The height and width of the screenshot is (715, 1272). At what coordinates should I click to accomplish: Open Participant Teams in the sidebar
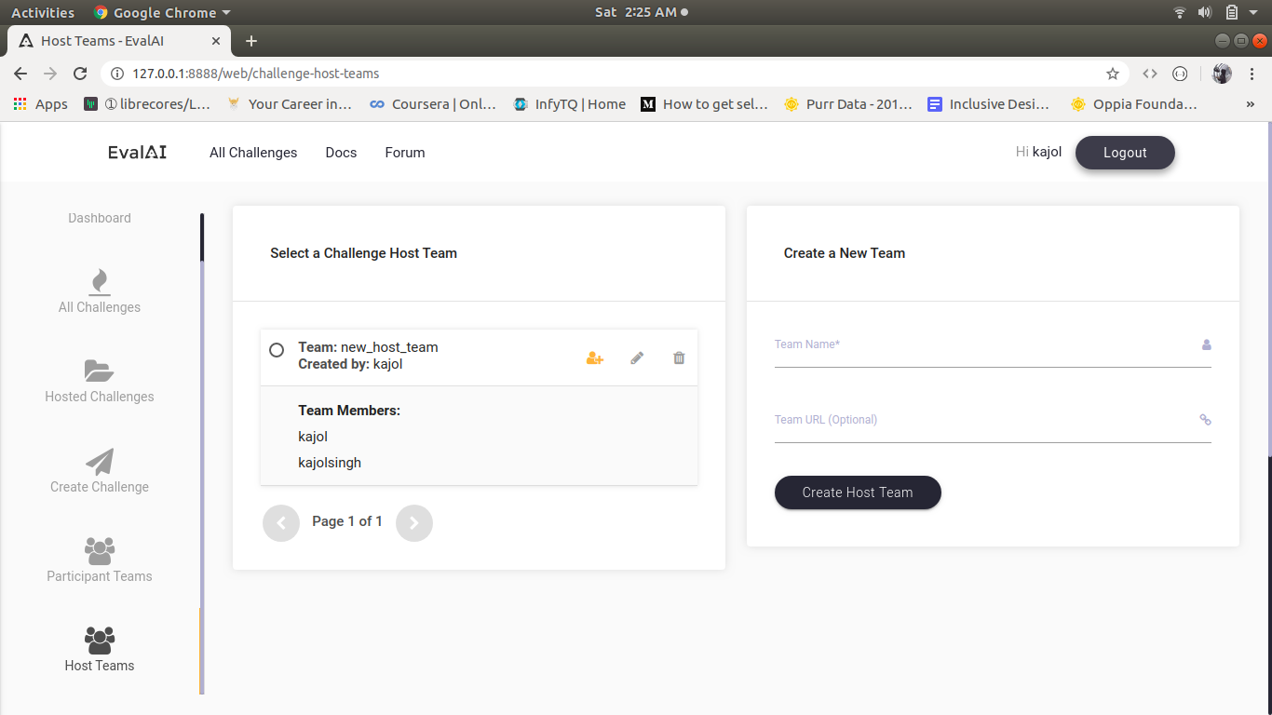click(x=100, y=560)
